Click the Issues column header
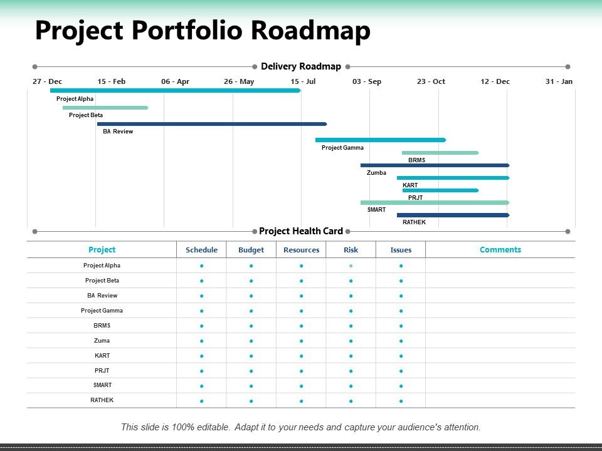602x451 pixels. pos(401,250)
